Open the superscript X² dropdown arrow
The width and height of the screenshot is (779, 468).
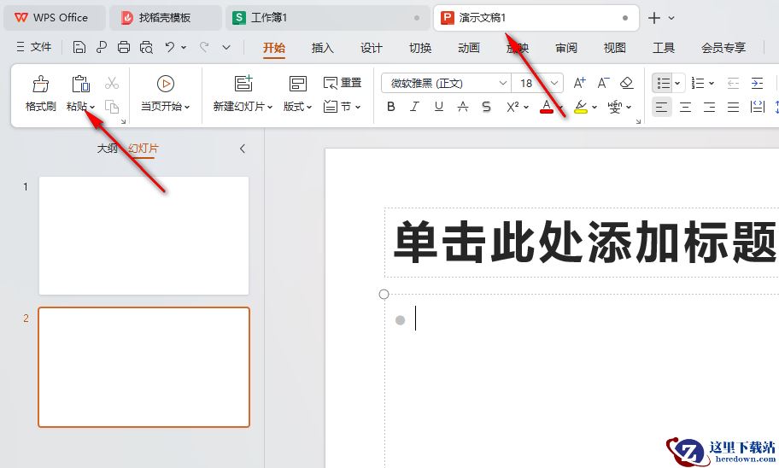pyautogui.click(x=526, y=107)
